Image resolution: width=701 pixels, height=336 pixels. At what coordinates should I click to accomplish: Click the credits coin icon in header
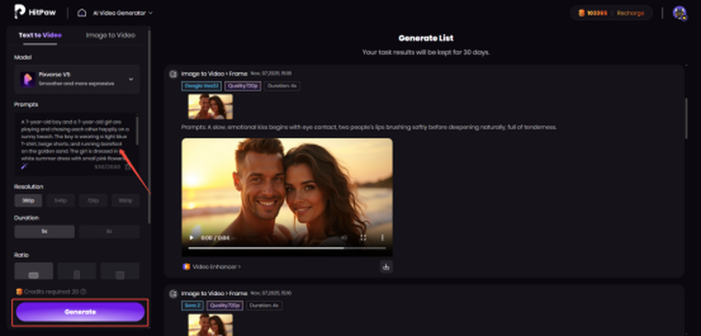coord(581,13)
